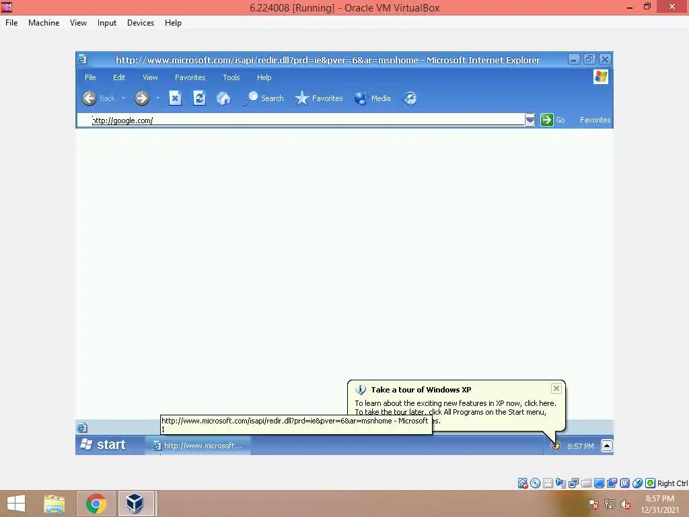This screenshot has width=689, height=517.
Task: Open the IE Help menu
Action: point(264,77)
